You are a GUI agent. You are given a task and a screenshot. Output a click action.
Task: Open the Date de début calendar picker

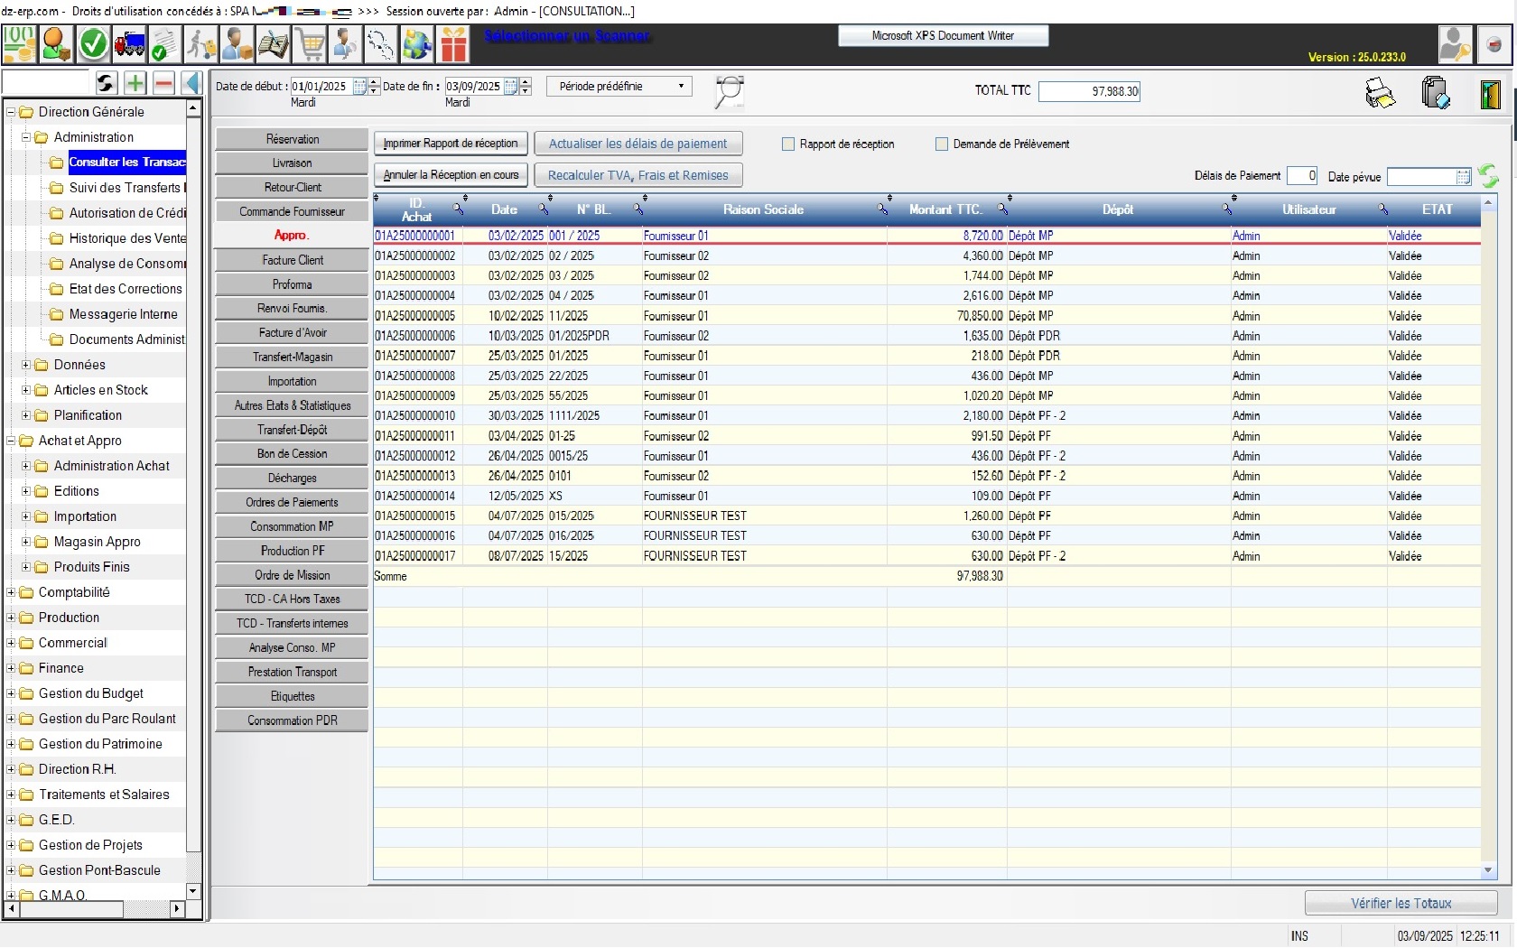coord(359,87)
